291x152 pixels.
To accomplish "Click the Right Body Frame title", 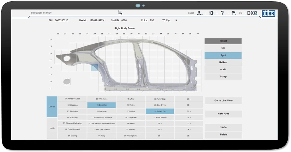I will (125, 28).
